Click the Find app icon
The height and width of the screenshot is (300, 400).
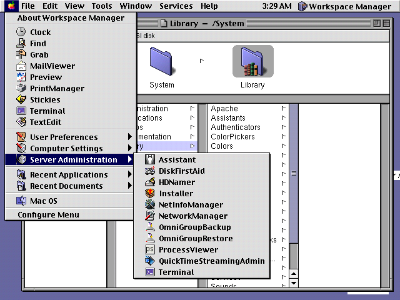pos(21,43)
